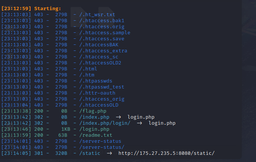This screenshot has height=162, width=256.
Task: Click the /.htpasswds path
Action: (x=96, y=81)
